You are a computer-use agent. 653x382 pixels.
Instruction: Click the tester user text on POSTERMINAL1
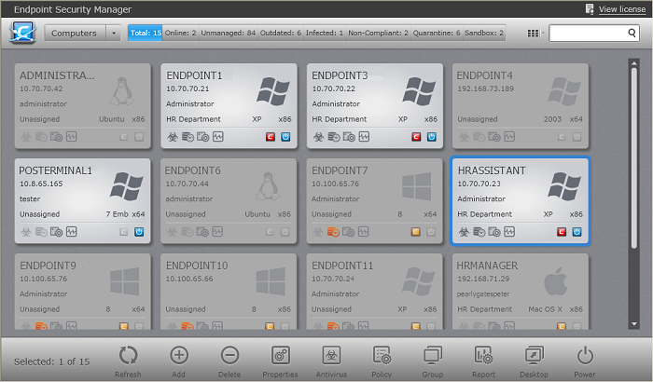coord(30,198)
